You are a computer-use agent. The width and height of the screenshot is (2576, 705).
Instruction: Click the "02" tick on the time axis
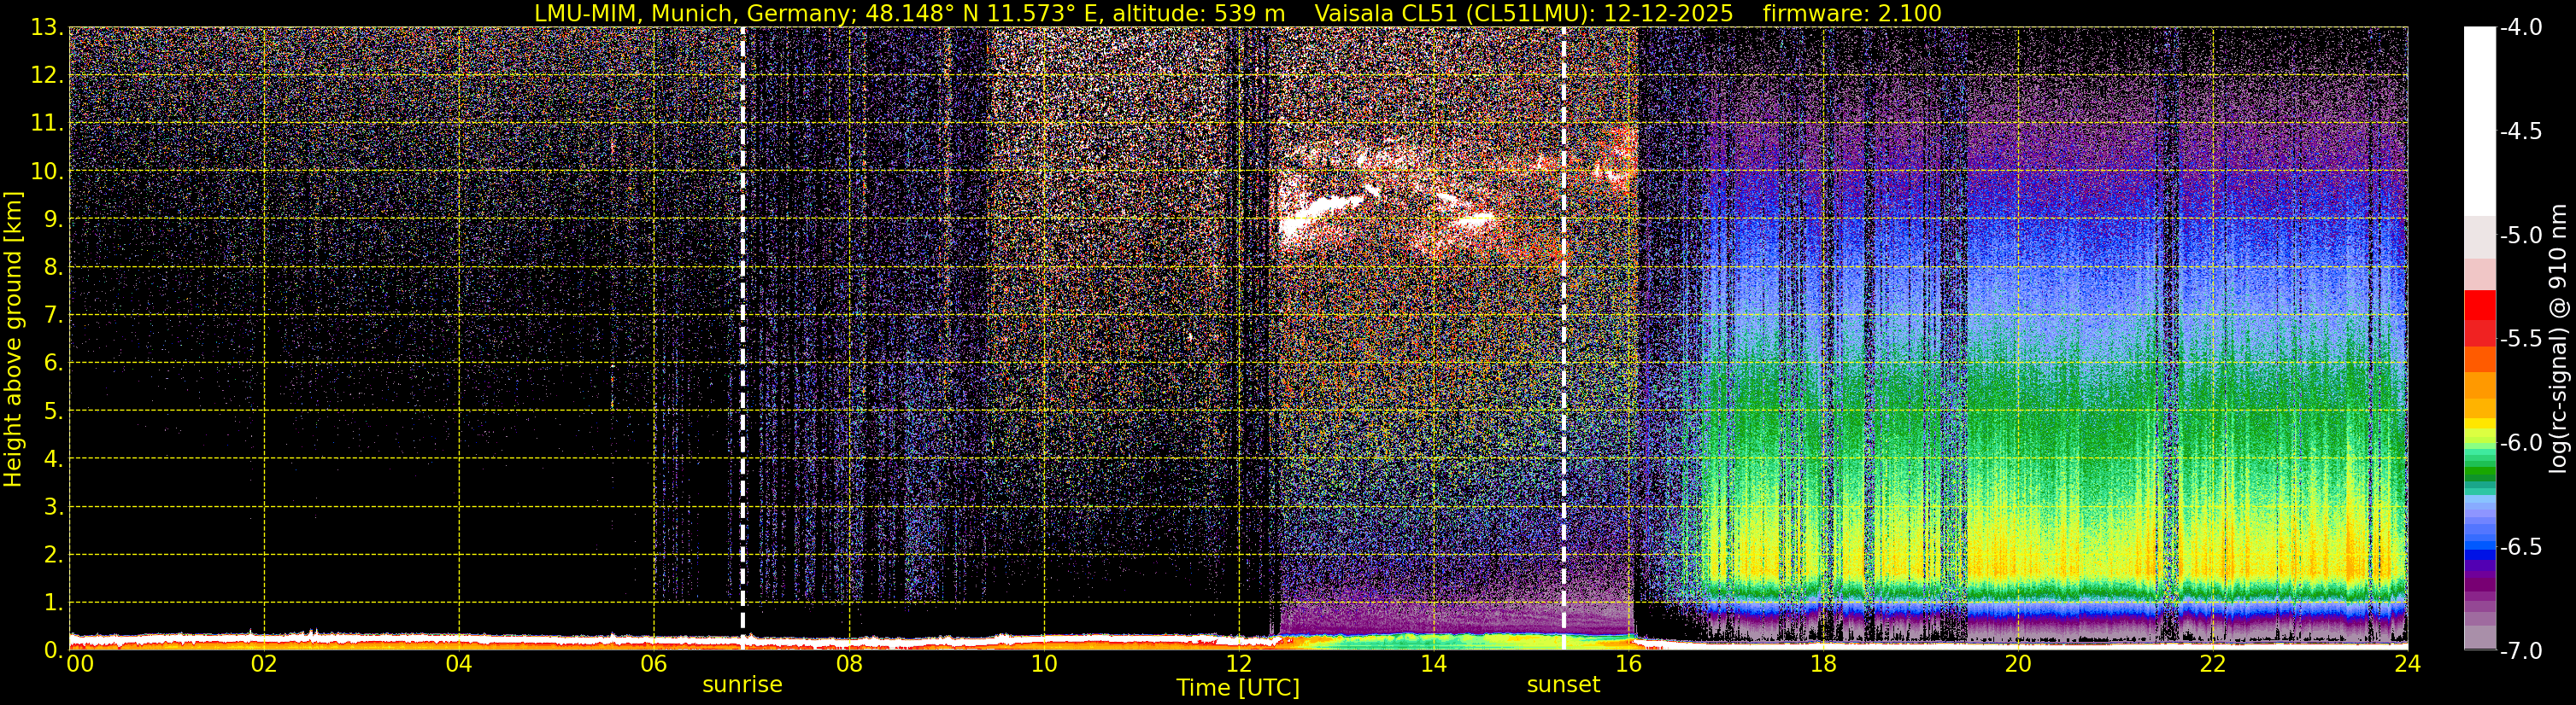coord(264,664)
